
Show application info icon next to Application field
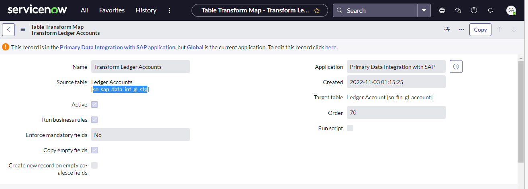click(x=456, y=66)
